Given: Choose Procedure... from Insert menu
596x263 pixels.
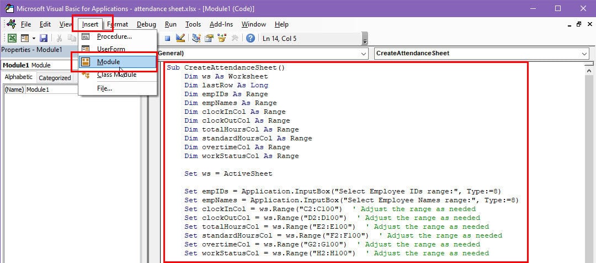Looking at the screenshot, I should pyautogui.click(x=118, y=37).
